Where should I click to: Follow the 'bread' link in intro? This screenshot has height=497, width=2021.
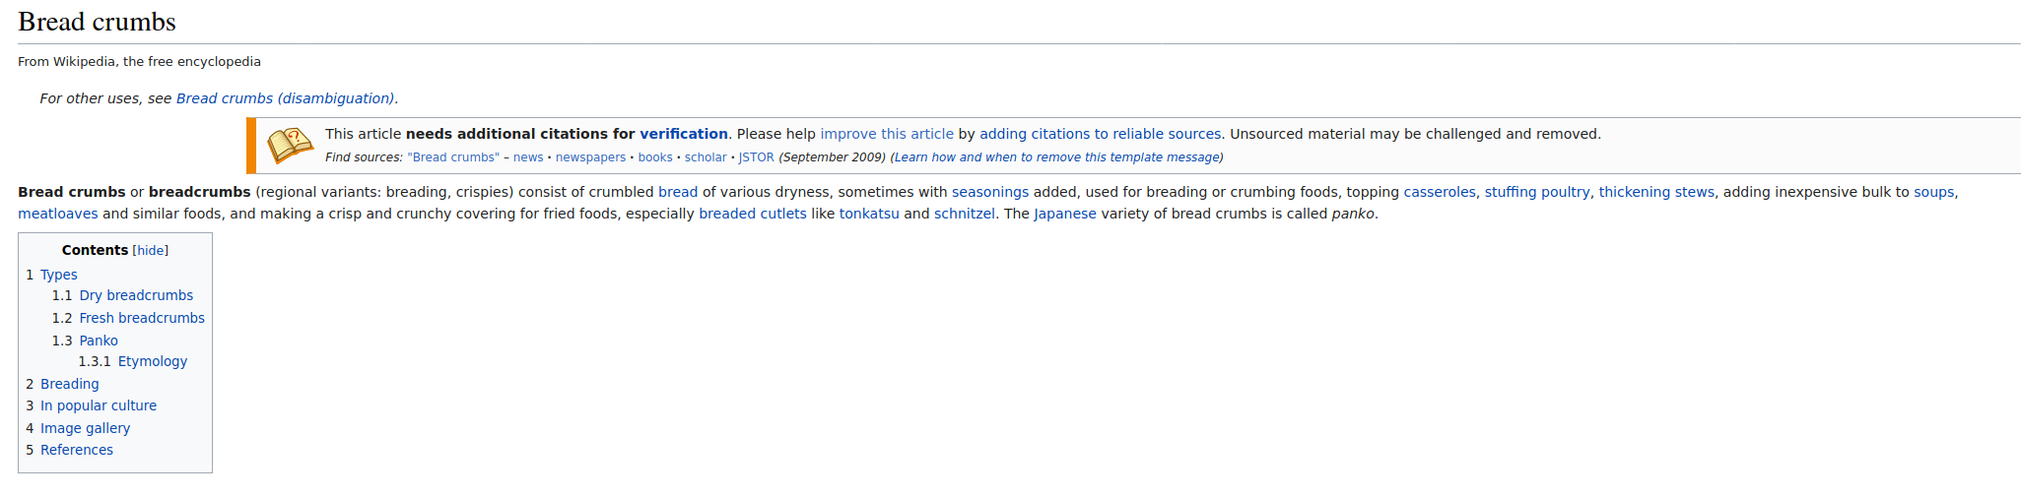pyautogui.click(x=678, y=192)
